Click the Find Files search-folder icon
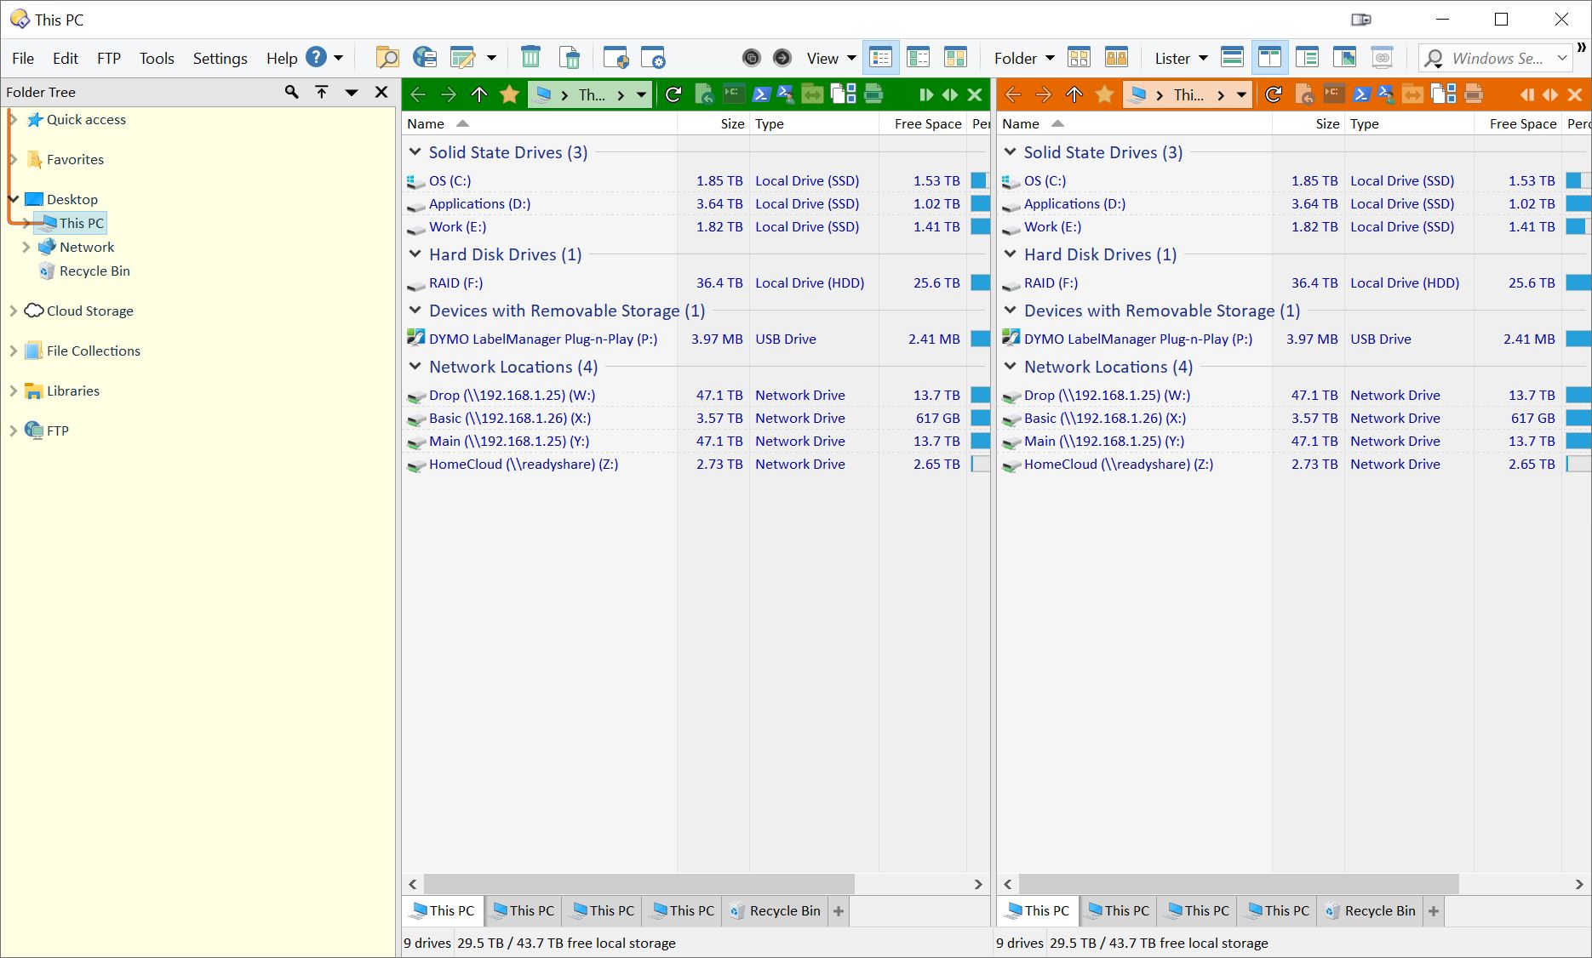Image resolution: width=1592 pixels, height=958 pixels. click(x=387, y=58)
